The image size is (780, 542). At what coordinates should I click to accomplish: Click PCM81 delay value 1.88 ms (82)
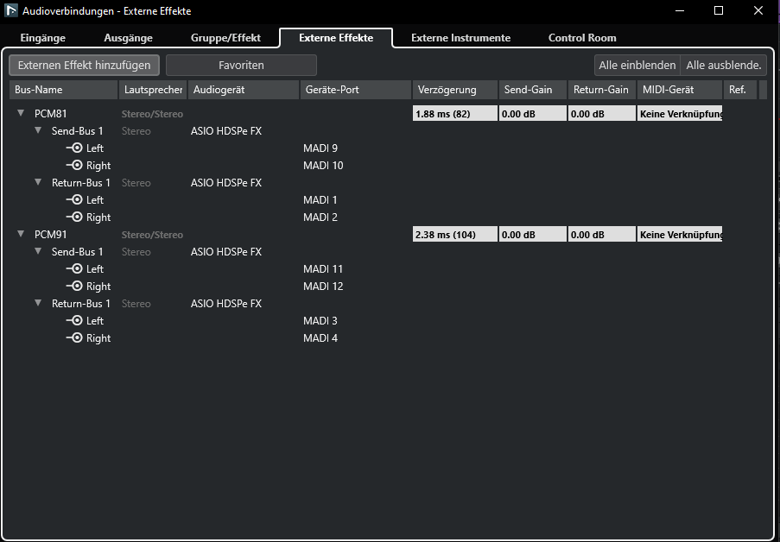[454, 113]
